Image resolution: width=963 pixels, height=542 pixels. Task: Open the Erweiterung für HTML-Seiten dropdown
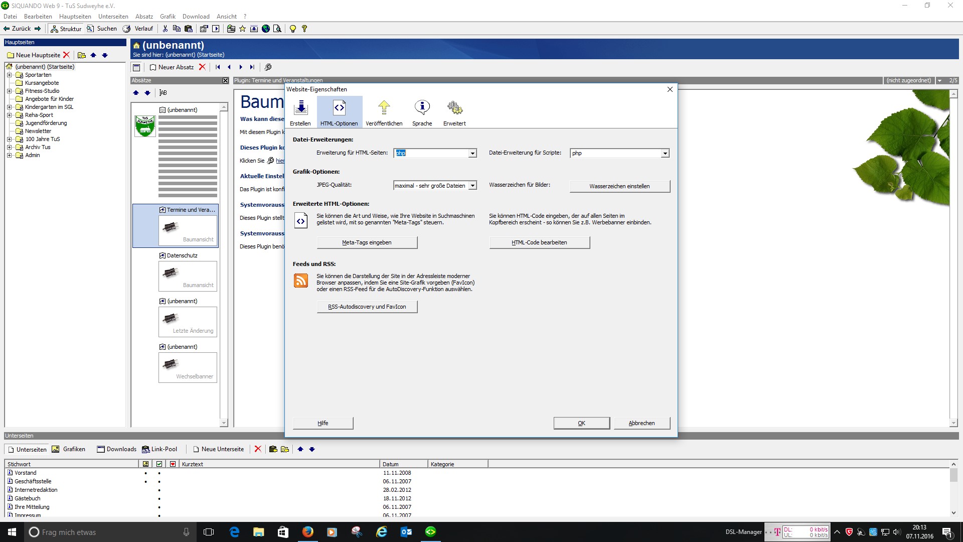click(x=472, y=154)
